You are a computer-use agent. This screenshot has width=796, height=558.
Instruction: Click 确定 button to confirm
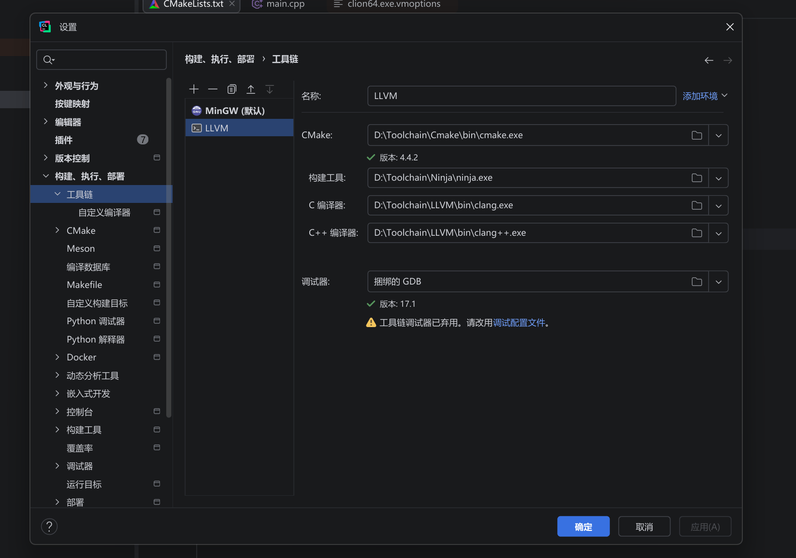[x=583, y=527]
